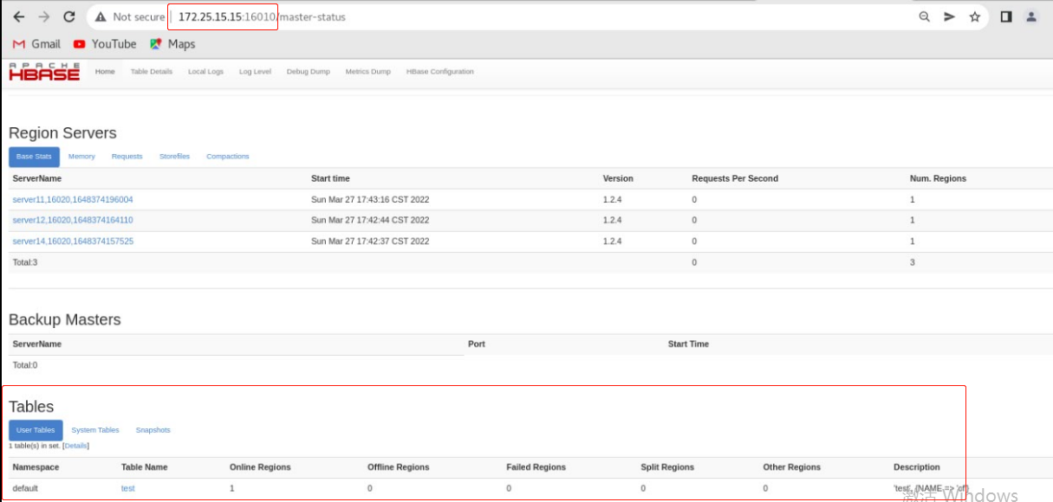Open region server server14,16020 link

pos(73,241)
